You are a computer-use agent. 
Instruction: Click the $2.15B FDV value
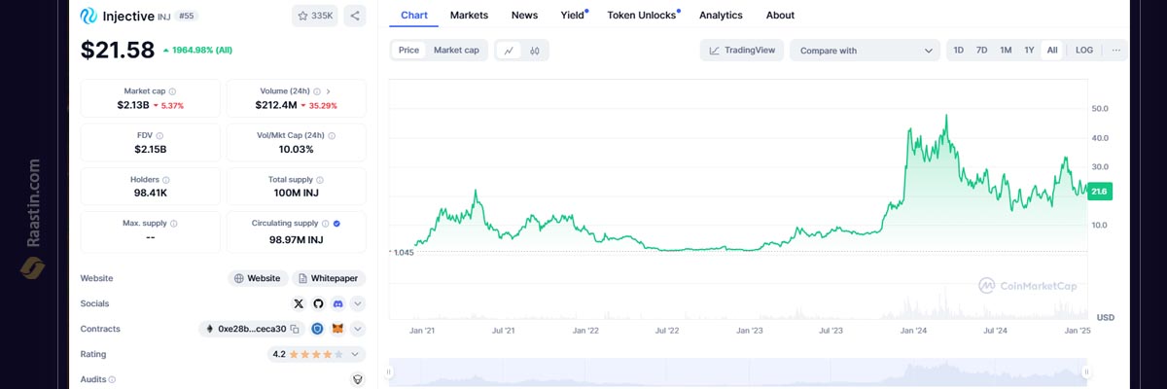tap(151, 150)
